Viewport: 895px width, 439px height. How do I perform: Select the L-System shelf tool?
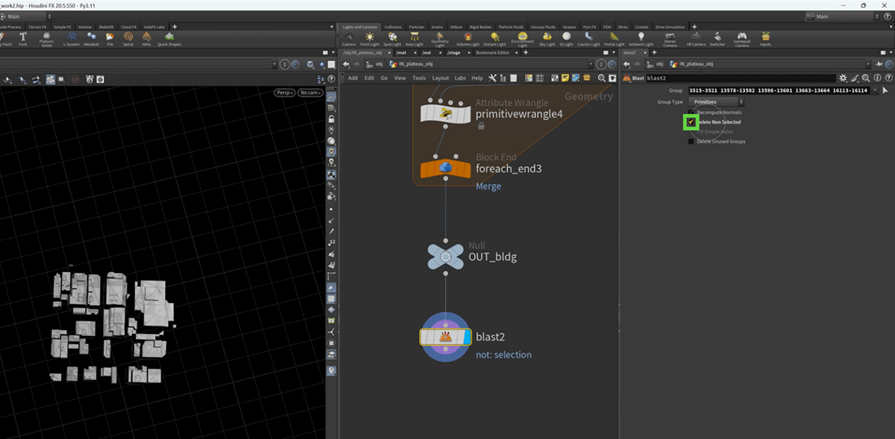pyautogui.click(x=71, y=37)
